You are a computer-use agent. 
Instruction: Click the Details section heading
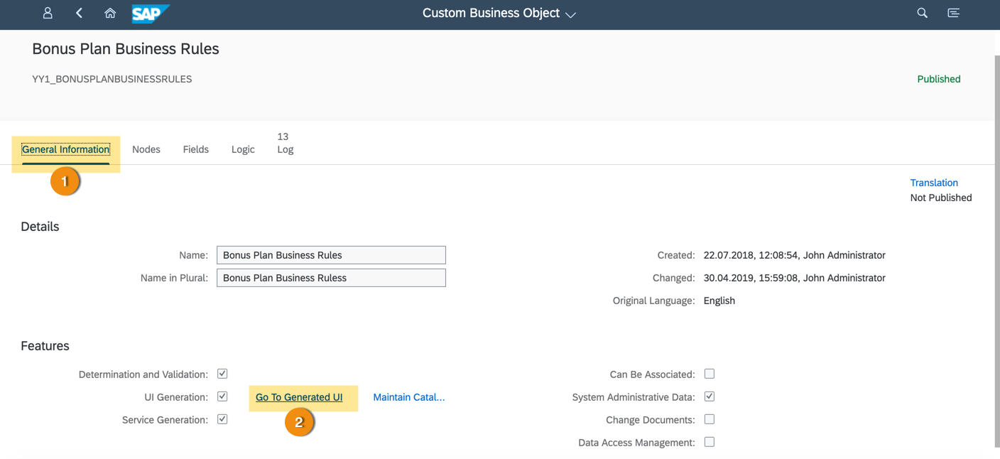coord(40,227)
